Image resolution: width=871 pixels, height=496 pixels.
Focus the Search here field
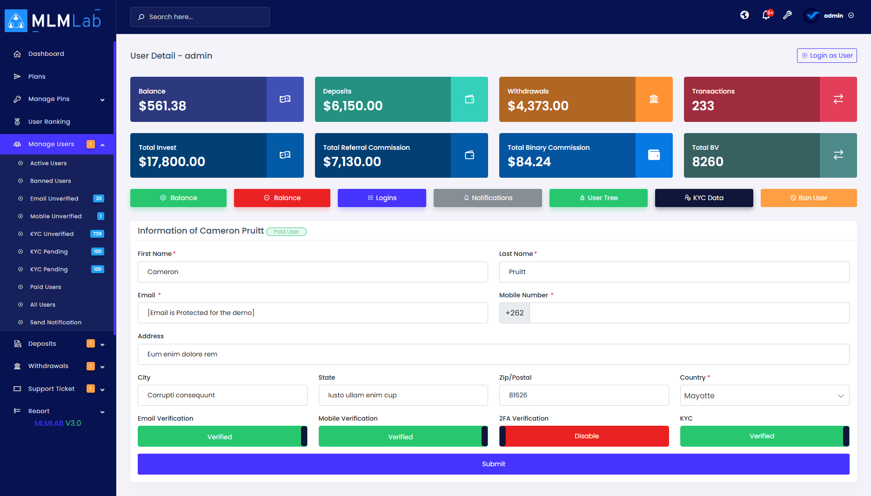coord(200,17)
